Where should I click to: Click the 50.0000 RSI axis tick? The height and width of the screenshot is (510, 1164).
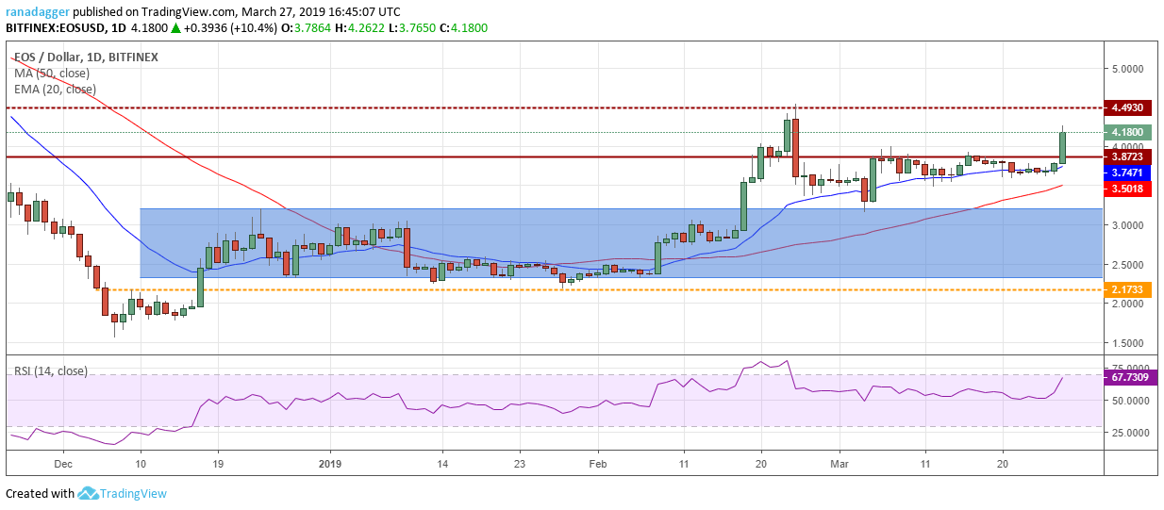1131,401
